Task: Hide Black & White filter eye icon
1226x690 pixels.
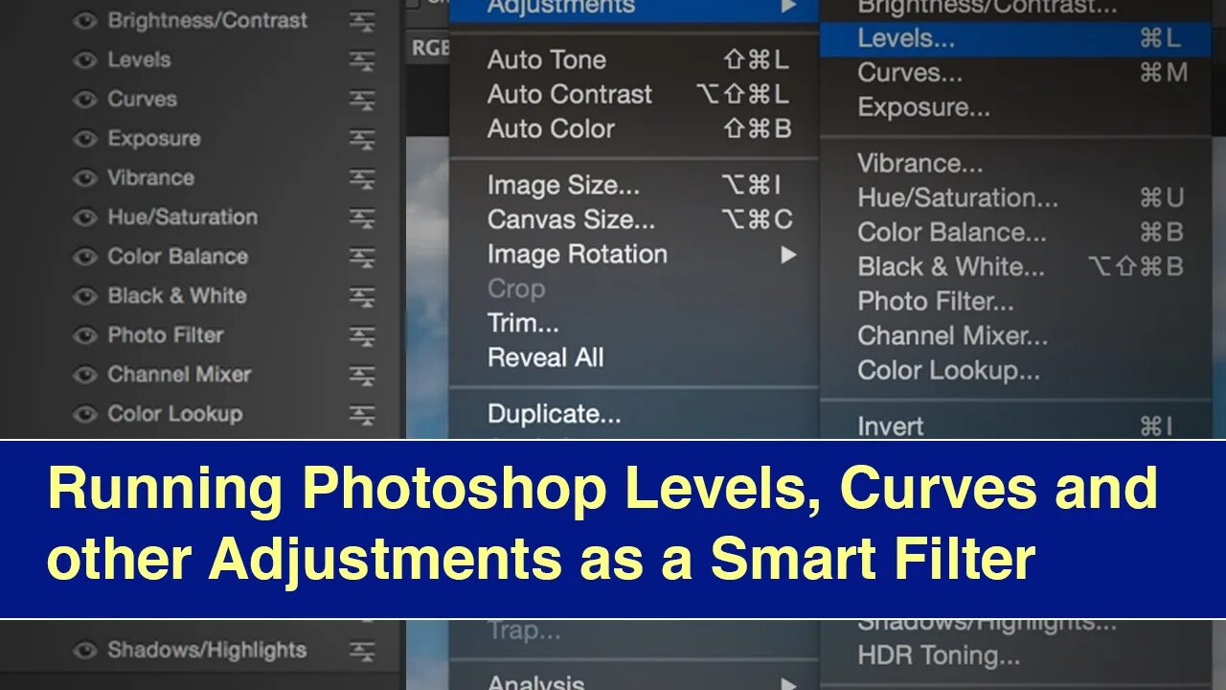Action: pyautogui.click(x=85, y=295)
